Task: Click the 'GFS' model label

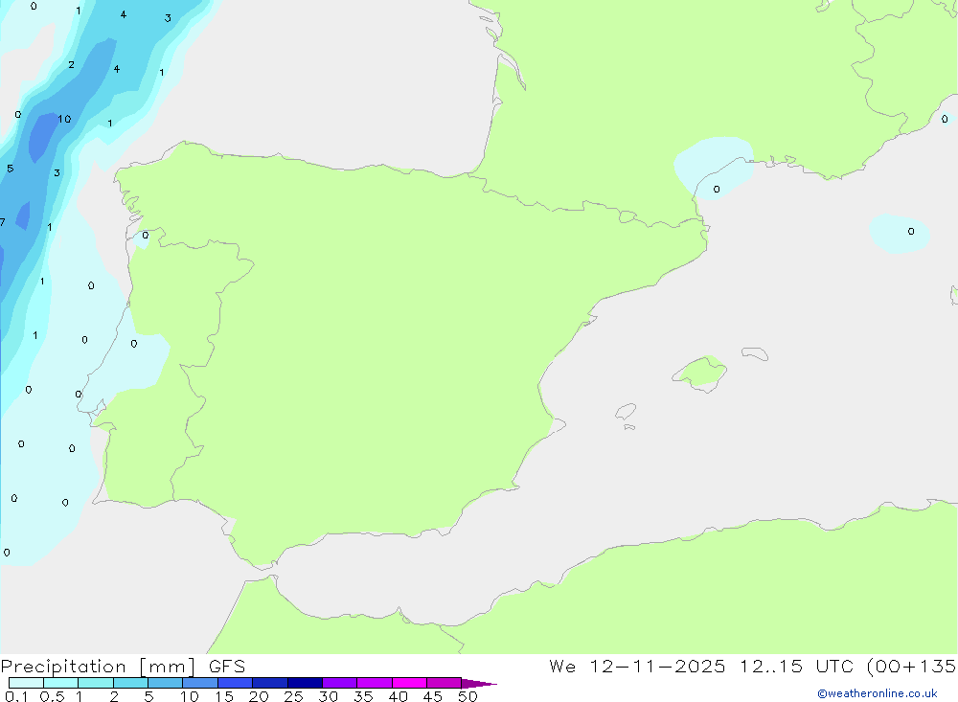Action: 227,666
